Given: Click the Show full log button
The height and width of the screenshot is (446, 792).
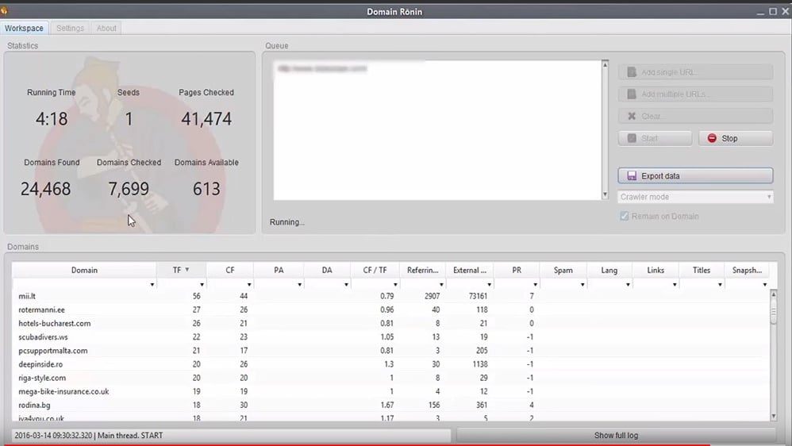Looking at the screenshot, I should coord(616,436).
